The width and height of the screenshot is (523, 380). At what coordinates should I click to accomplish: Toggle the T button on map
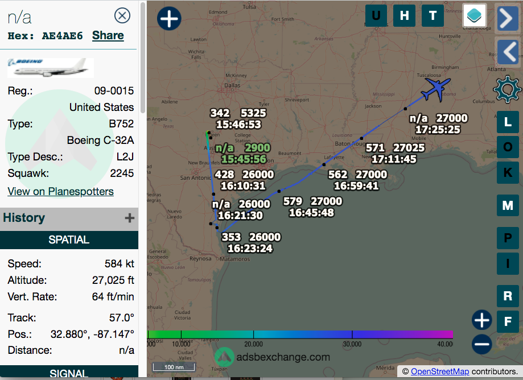[433, 15]
